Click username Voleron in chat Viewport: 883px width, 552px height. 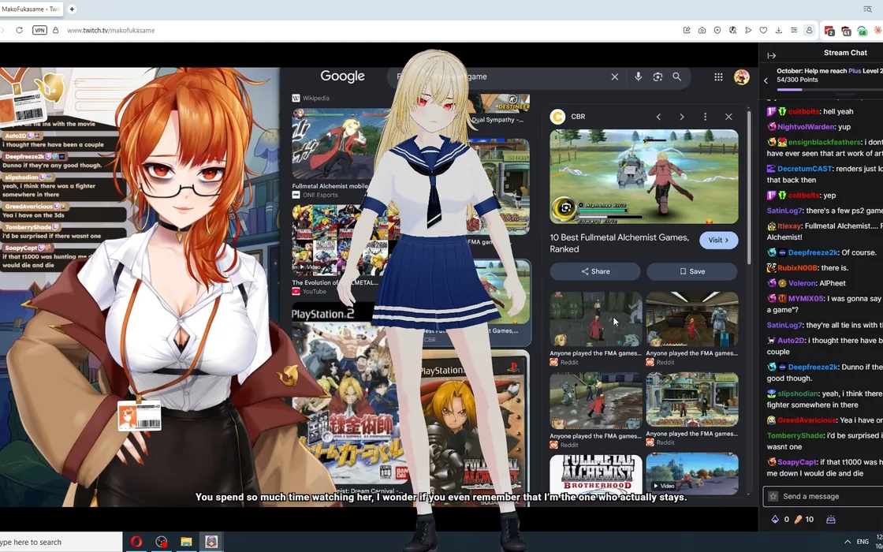(x=803, y=283)
